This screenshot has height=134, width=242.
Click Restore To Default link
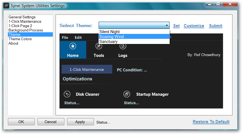[211, 122]
